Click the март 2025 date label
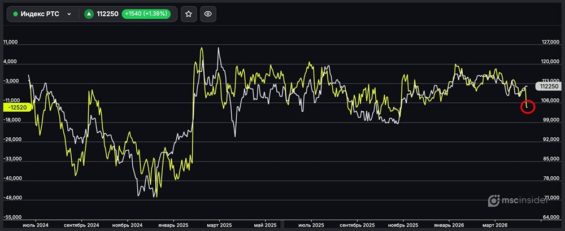This screenshot has height=231, width=565. coord(218,224)
